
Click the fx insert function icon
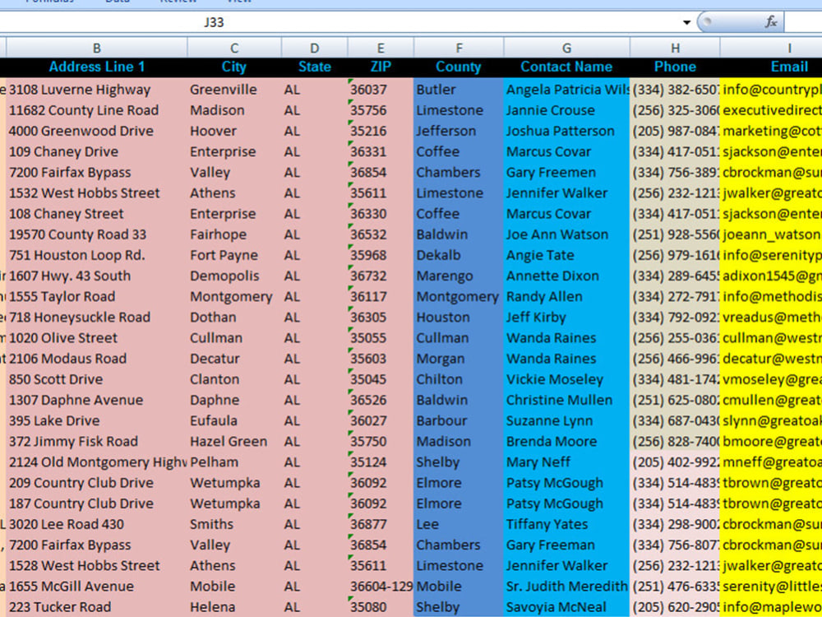(771, 22)
